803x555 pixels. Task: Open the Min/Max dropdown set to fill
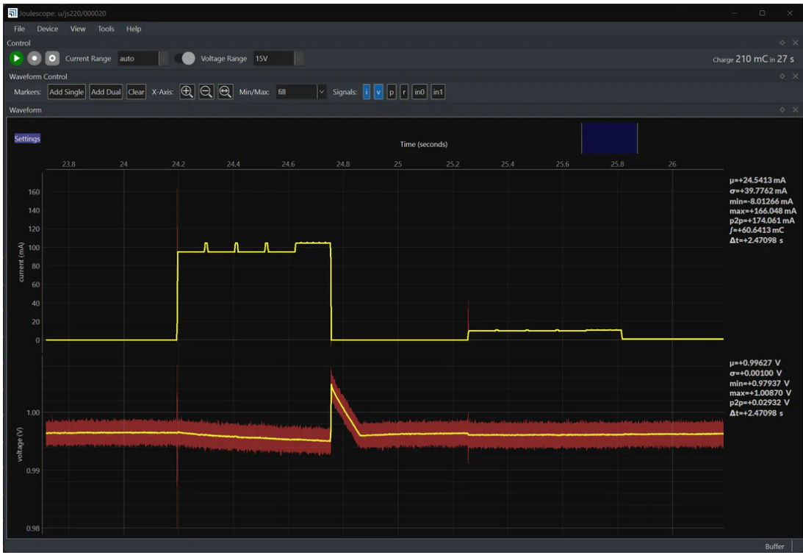tap(301, 92)
